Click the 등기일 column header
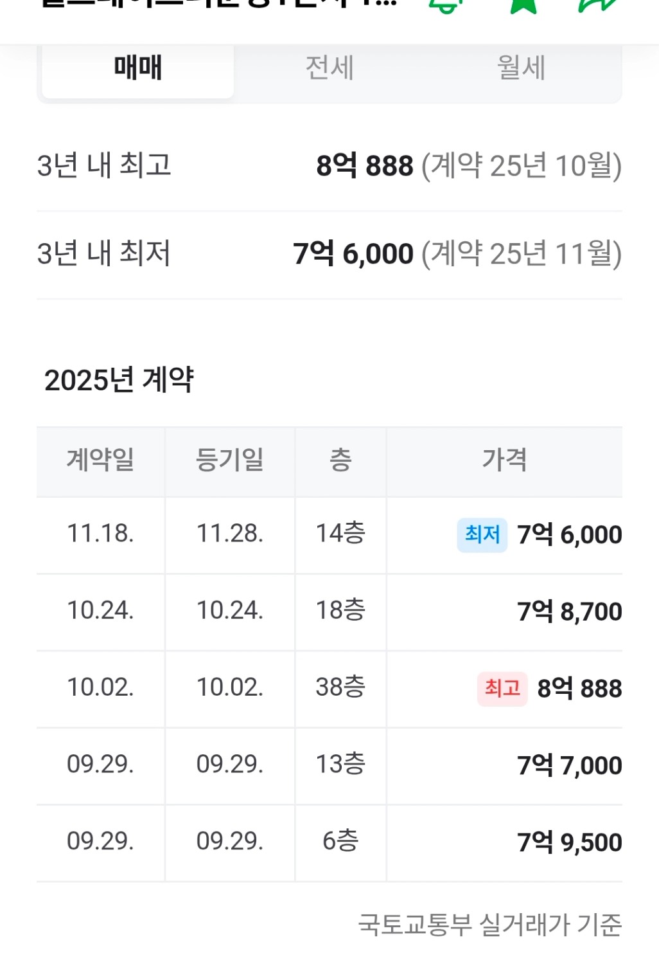 230,460
